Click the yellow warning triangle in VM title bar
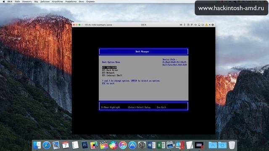Viewport: 269px width, 151px height. [206, 25]
